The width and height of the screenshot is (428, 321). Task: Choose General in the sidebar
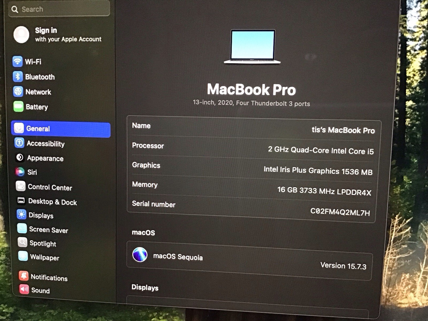(61, 129)
